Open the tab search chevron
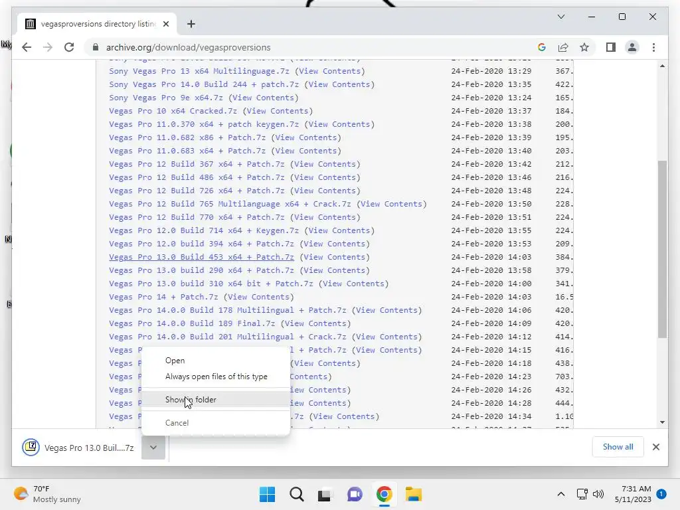Viewport: 680px width, 510px height. pos(560,17)
